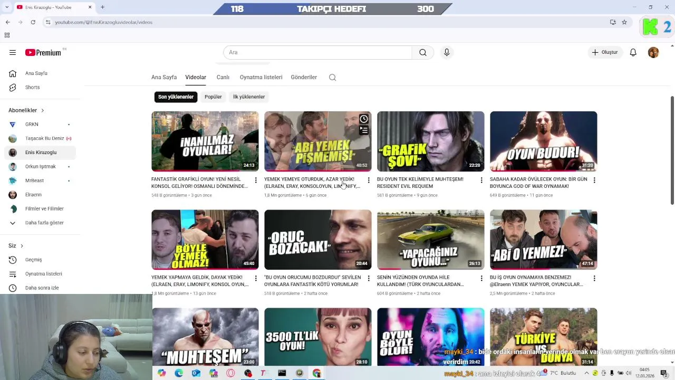
Task: Go back in the browser
Action: point(7,22)
